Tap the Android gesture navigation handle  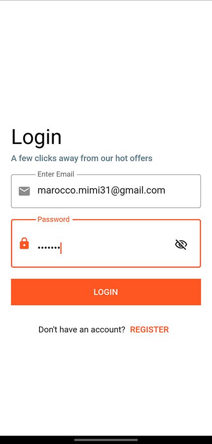106,440
